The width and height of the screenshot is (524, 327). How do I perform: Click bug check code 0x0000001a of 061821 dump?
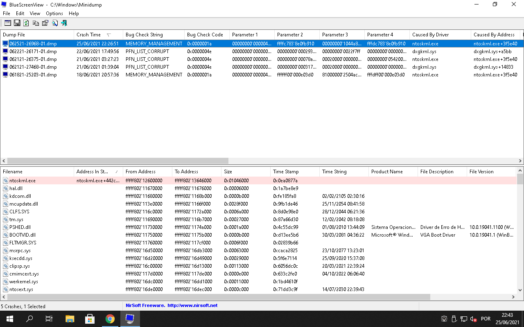199,75
